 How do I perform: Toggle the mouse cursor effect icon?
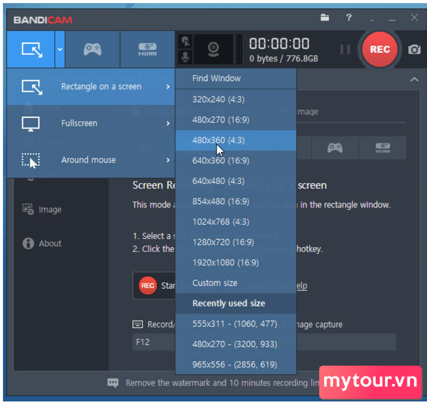pyautogui.click(x=185, y=42)
